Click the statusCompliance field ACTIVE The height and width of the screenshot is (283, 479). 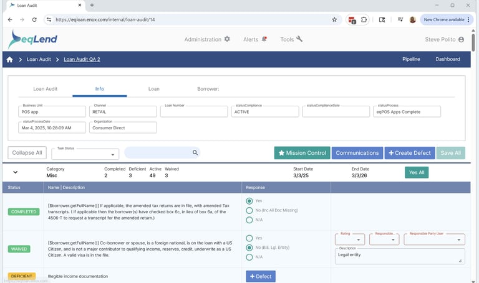(x=265, y=111)
